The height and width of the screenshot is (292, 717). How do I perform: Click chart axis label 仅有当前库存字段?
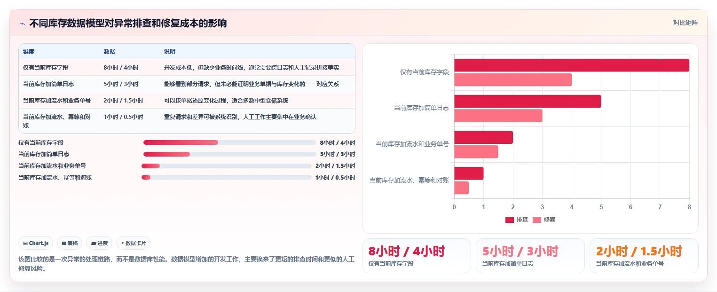click(x=425, y=72)
